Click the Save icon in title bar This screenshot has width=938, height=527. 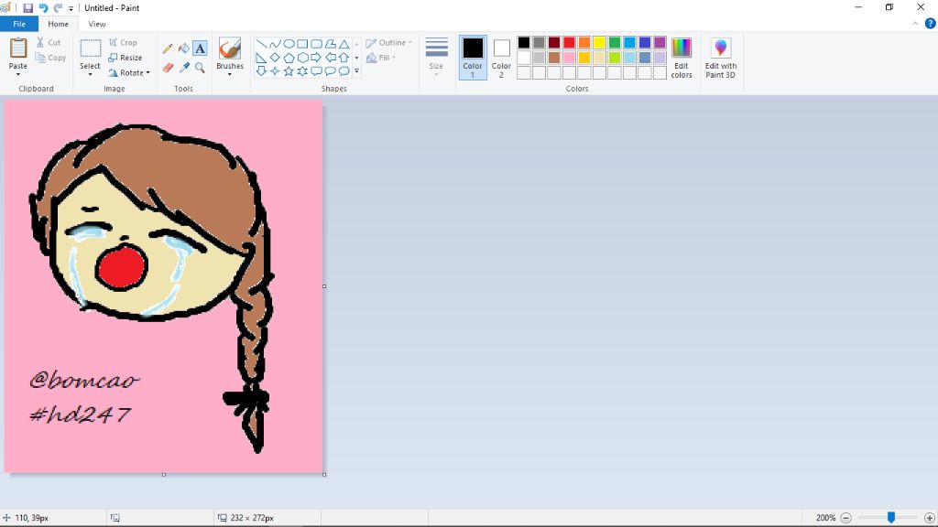(x=28, y=7)
